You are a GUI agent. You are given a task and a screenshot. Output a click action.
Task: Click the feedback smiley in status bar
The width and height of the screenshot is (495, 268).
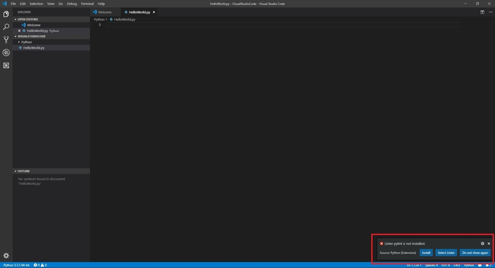tap(480, 265)
